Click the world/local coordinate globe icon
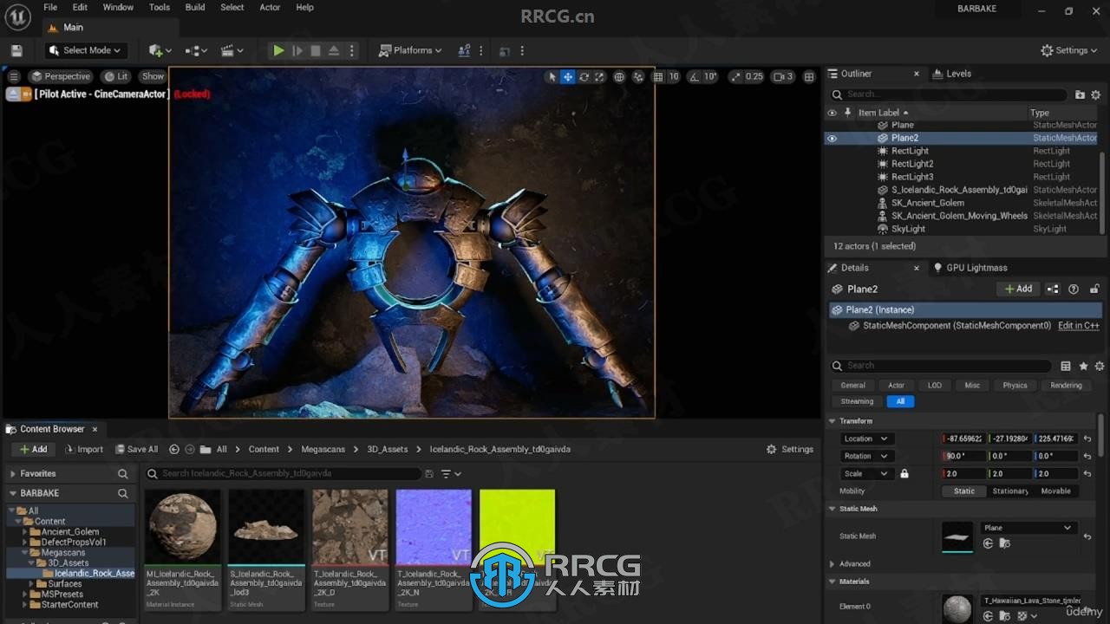1110x624 pixels. tap(619, 76)
